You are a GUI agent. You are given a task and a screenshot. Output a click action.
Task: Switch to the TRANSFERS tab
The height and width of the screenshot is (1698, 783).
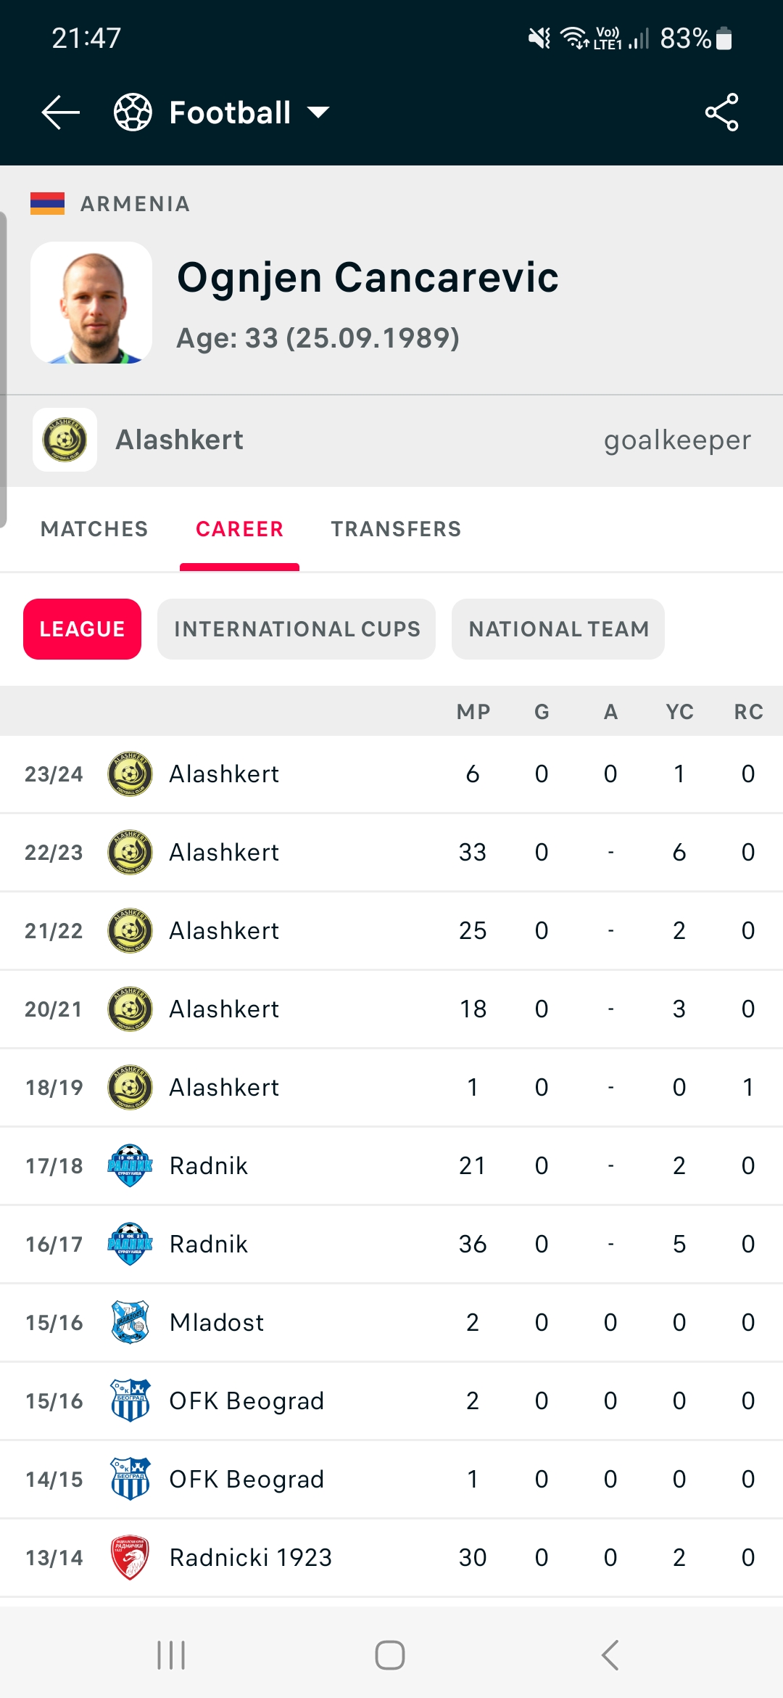[396, 529]
